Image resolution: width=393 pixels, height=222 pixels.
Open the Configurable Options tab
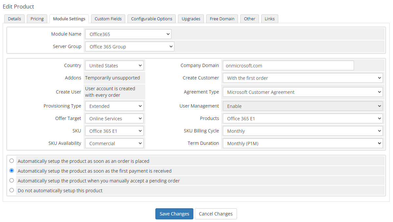coord(151,19)
